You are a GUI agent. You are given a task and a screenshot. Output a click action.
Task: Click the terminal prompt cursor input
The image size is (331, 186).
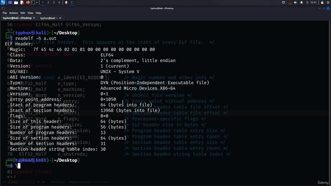click(x=19, y=166)
